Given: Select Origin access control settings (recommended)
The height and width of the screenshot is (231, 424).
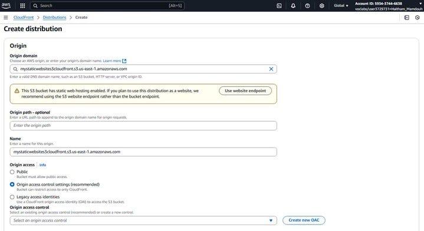Looking at the screenshot, I should pos(12,185).
